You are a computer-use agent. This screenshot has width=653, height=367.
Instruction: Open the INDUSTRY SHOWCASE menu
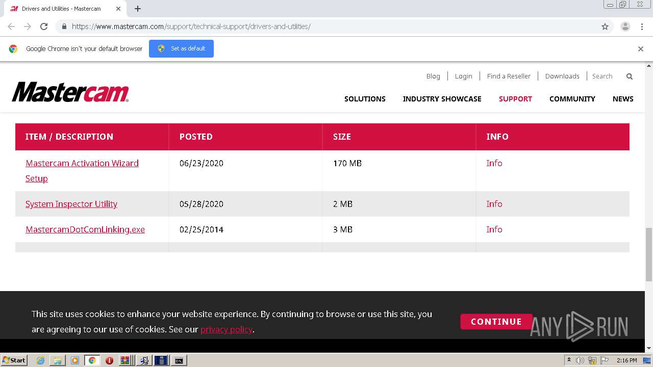coord(442,99)
